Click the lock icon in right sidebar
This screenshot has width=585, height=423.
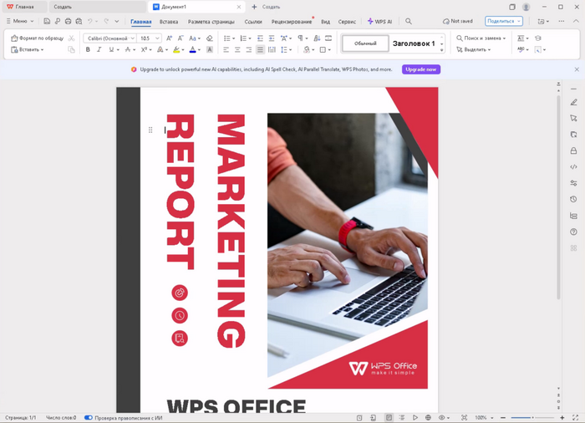pyautogui.click(x=573, y=150)
